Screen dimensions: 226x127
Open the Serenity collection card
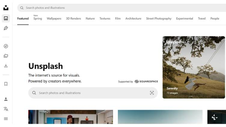coord(194,67)
